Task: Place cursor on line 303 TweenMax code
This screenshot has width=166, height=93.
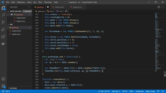Action: [x=74, y=71]
